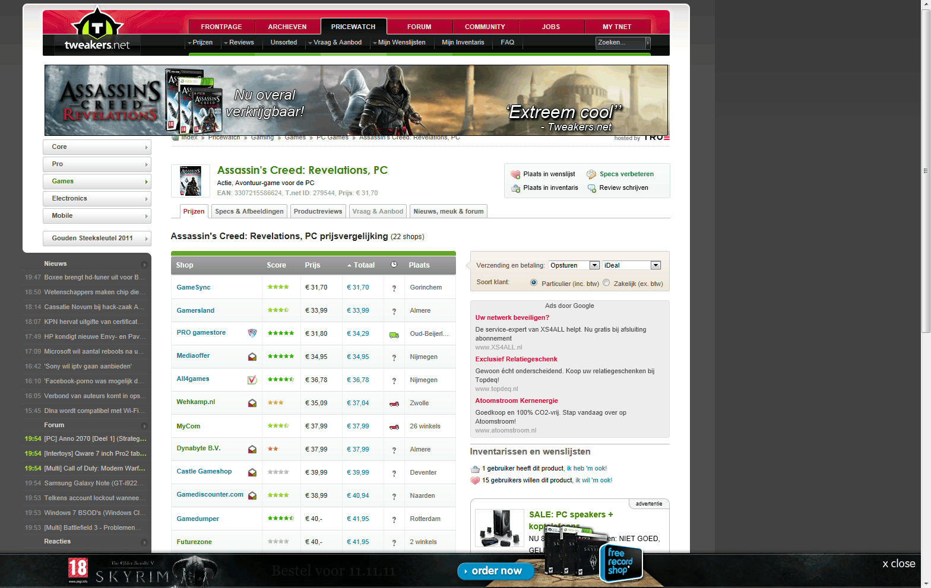Click the question mark icon in Gamersland row

coord(394,312)
